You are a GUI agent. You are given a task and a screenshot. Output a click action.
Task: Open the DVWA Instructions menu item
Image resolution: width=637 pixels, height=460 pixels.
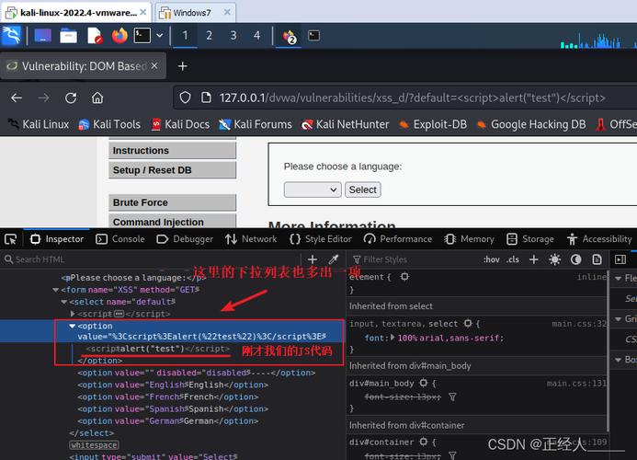tap(172, 151)
